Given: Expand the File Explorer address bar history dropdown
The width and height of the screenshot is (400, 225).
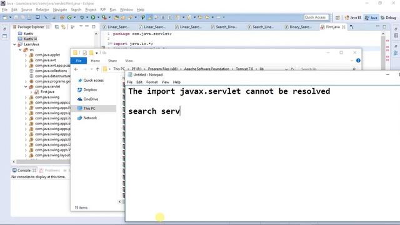Looking at the screenshot, I should pyautogui.click(x=286, y=69).
